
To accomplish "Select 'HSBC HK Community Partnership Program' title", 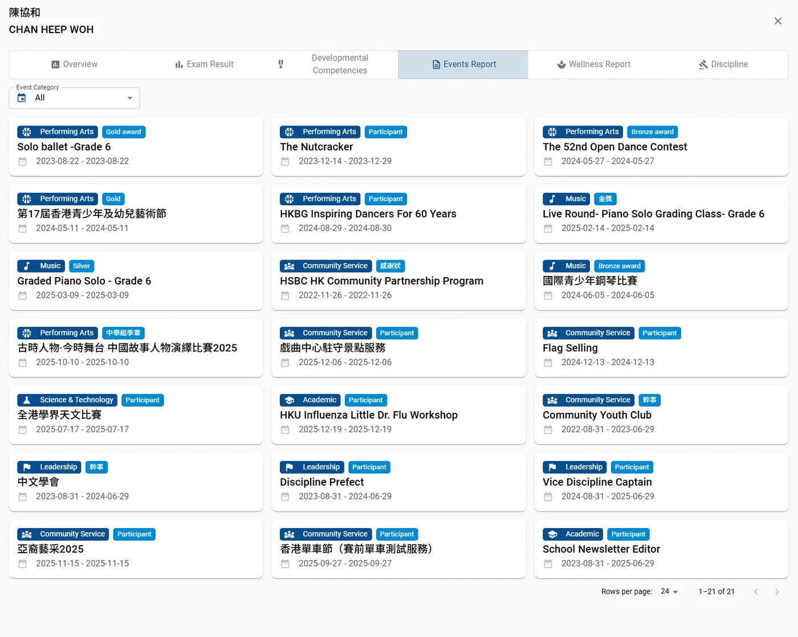I will point(382,281).
